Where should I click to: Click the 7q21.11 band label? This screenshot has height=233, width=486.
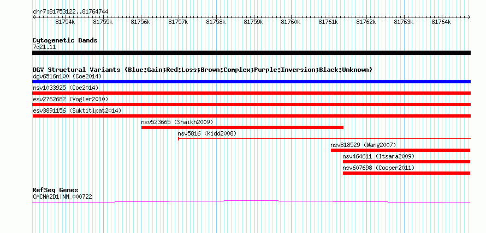tap(44, 47)
